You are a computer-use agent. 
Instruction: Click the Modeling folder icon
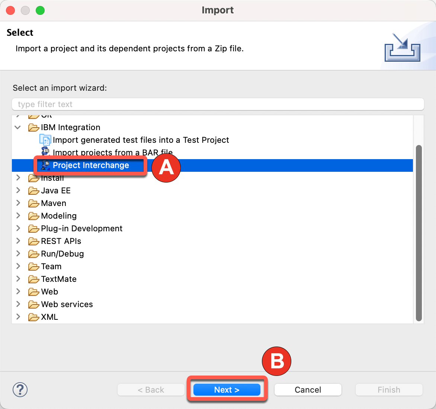coord(34,216)
